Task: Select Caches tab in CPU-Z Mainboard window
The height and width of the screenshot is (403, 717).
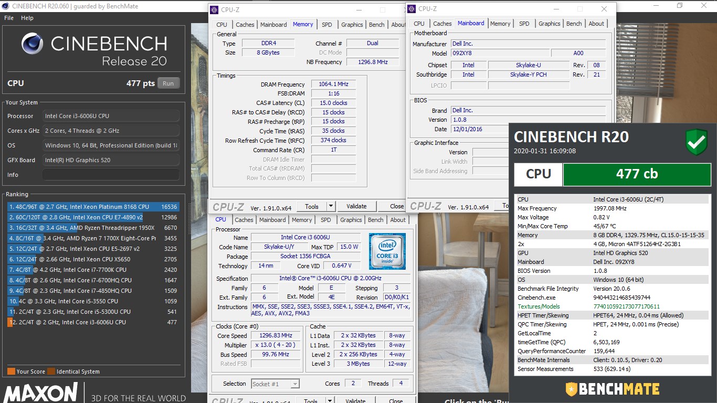Action: pyautogui.click(x=442, y=24)
